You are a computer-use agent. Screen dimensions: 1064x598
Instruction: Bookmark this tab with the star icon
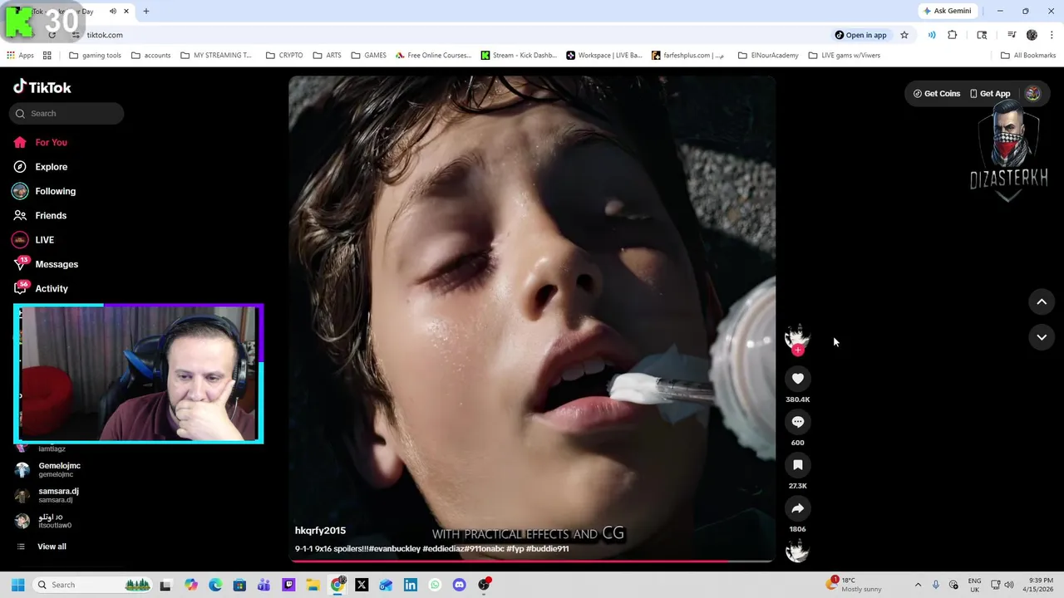(904, 35)
